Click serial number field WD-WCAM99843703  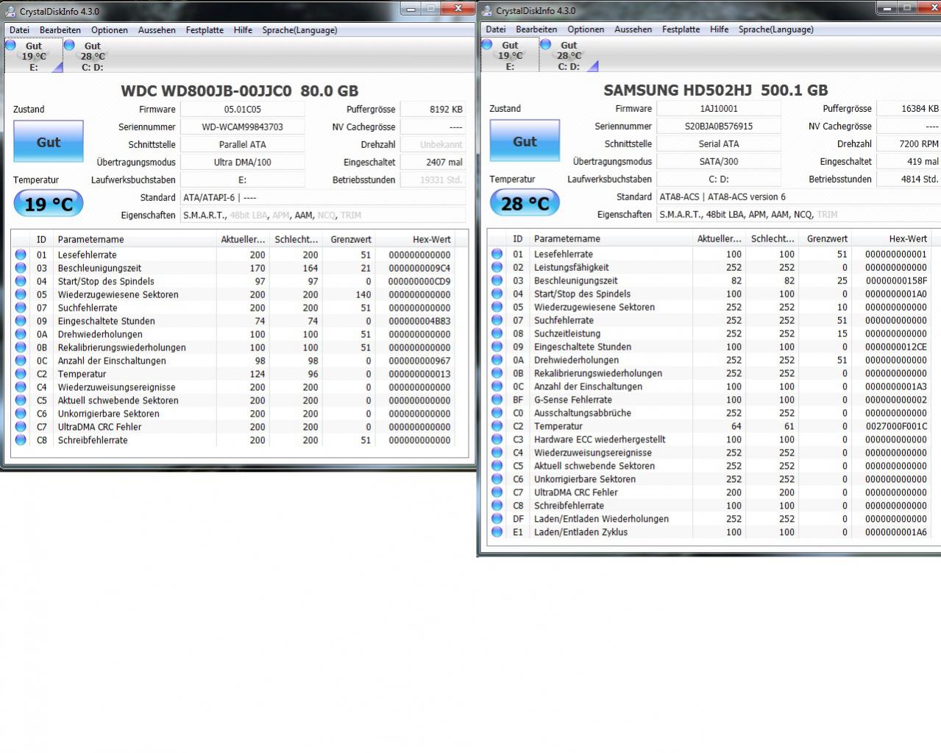click(x=242, y=127)
